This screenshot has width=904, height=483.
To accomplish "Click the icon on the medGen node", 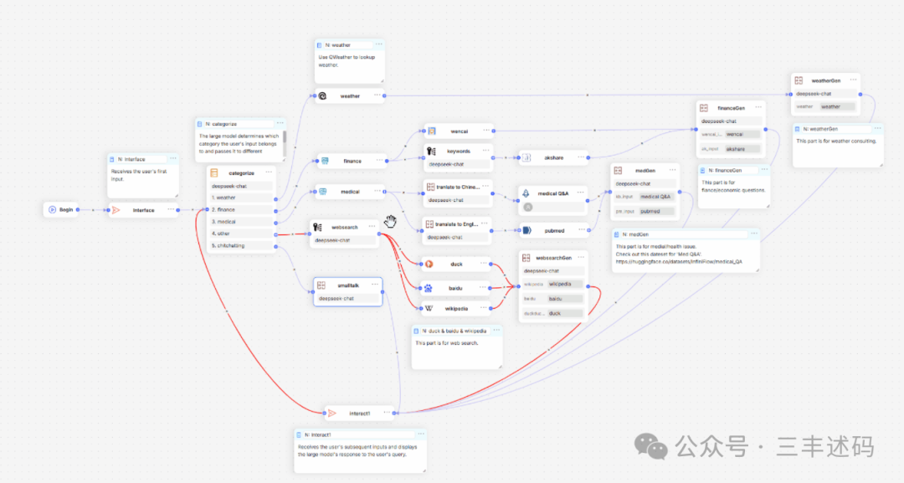I will pos(618,171).
